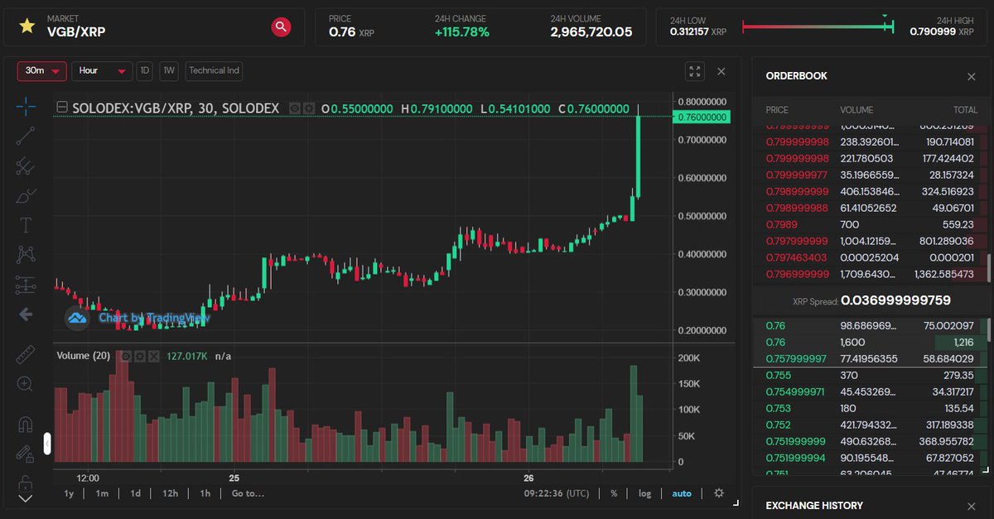
Task: Select bid order at price 0.757999997
Action: [868, 358]
